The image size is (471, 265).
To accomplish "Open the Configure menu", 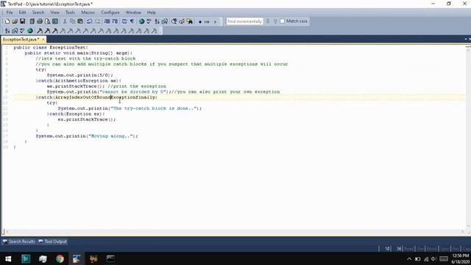I will click(110, 13).
